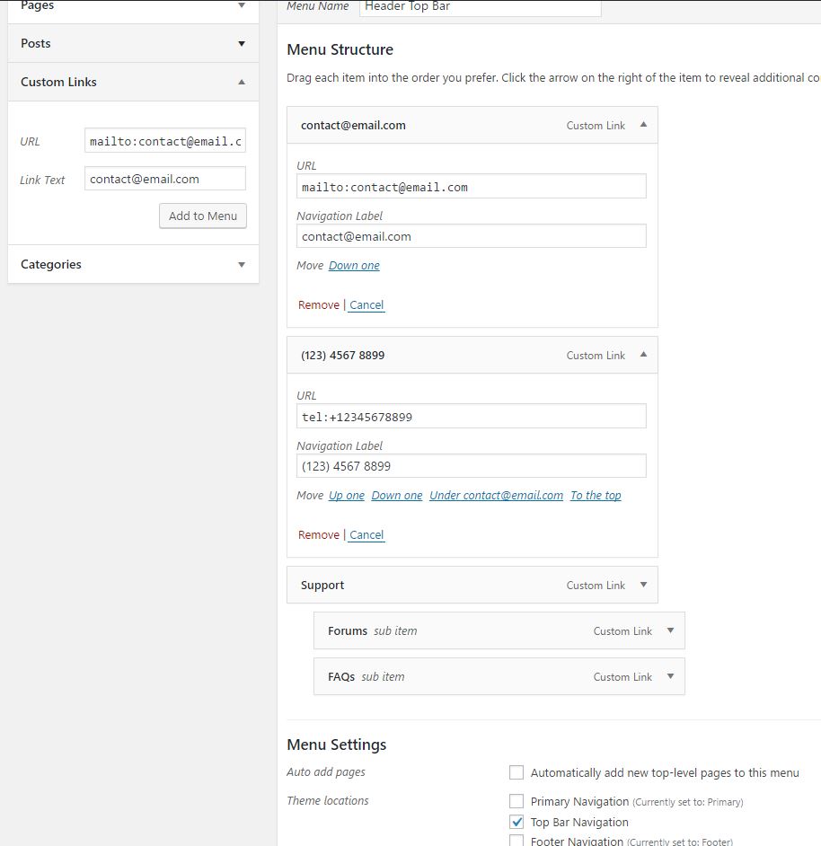Screen dimensions: 821x846
Task: Remove the contact@email.com menu item
Action: pos(319,304)
